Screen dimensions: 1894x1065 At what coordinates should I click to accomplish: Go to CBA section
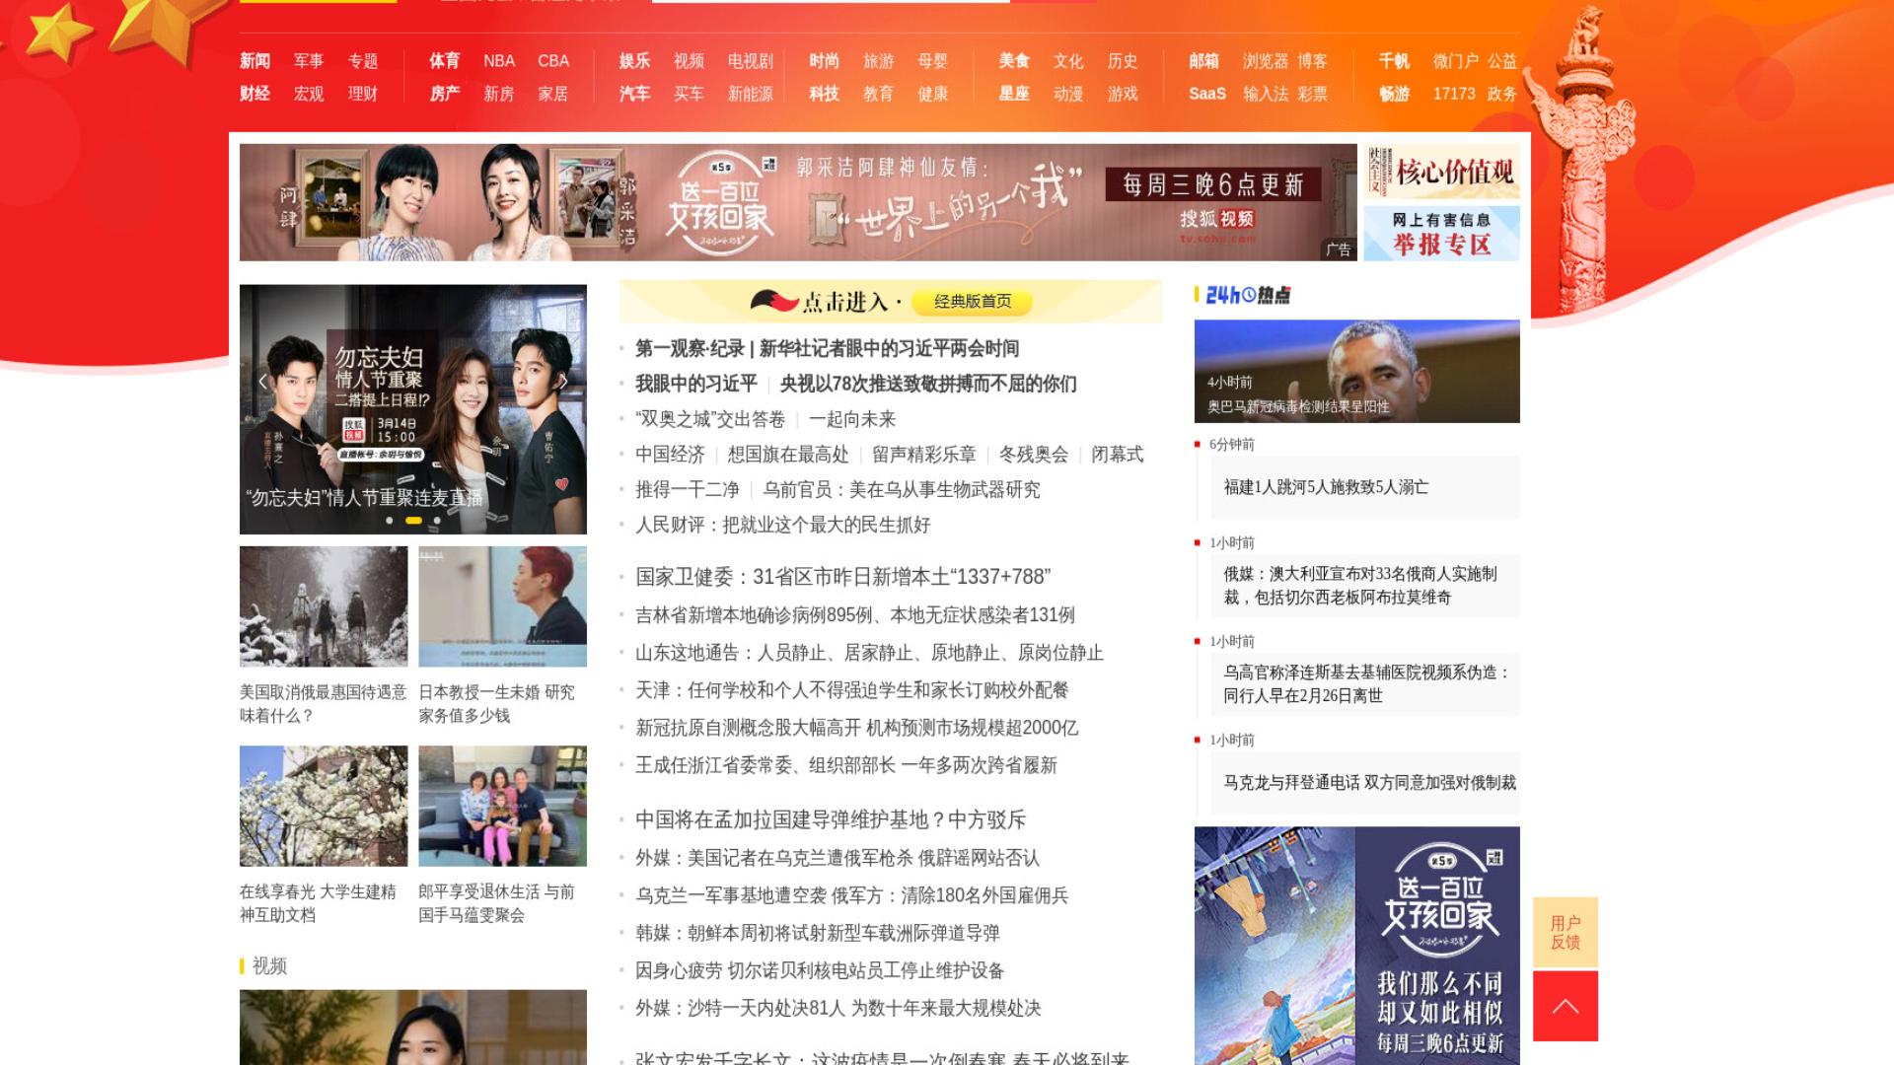coord(553,61)
